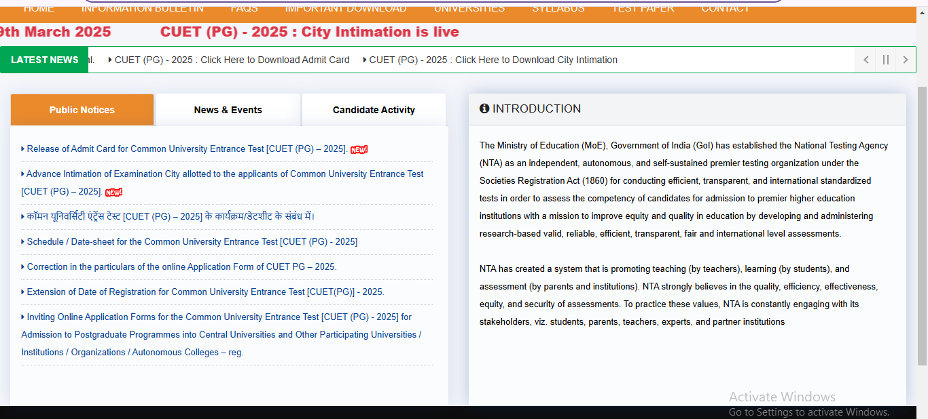Screen dimensions: 928x419
Task: Click the NEW badge on the Admit Card notice
Action: 358,149
